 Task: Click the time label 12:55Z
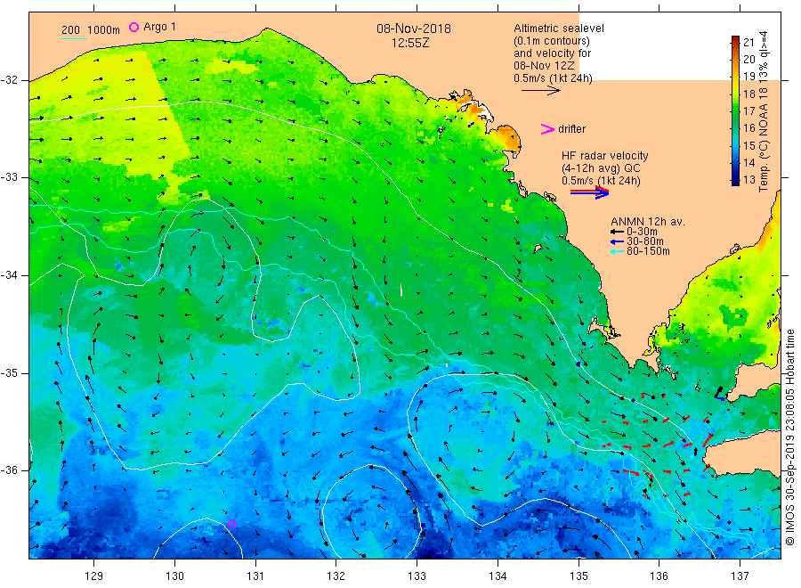point(410,43)
